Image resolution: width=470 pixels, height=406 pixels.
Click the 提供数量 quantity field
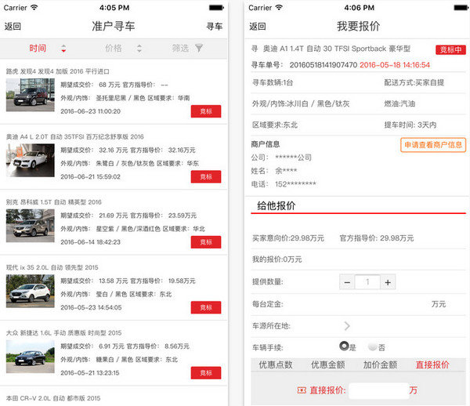tap(367, 282)
